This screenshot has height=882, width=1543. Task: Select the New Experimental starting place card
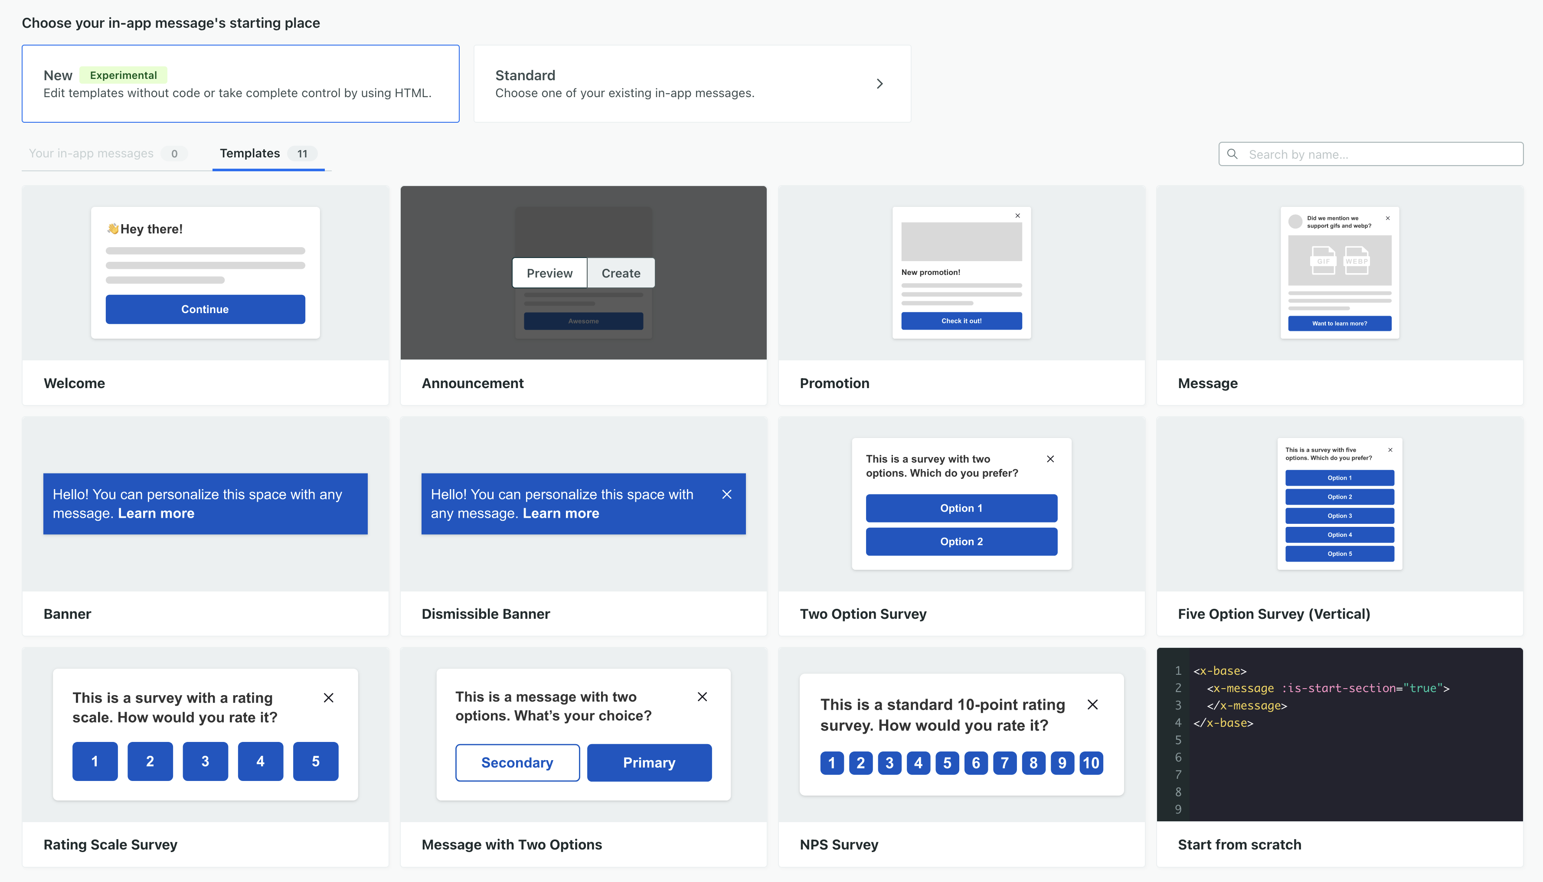point(241,84)
